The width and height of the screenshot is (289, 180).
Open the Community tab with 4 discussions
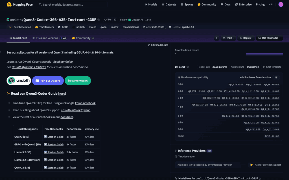83,38
